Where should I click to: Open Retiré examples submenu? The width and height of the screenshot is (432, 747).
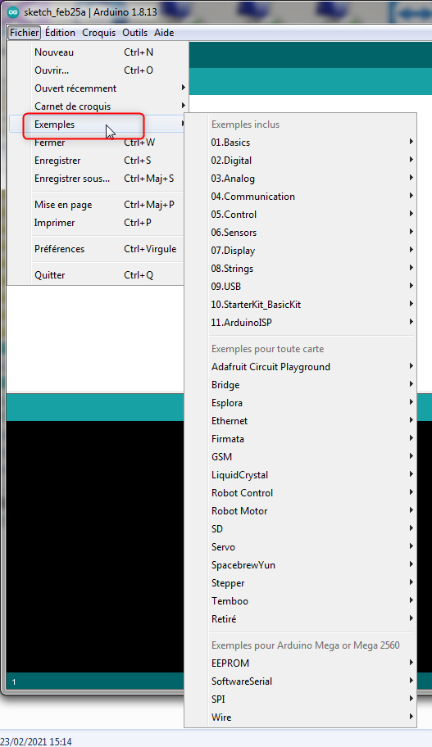pyautogui.click(x=300, y=619)
